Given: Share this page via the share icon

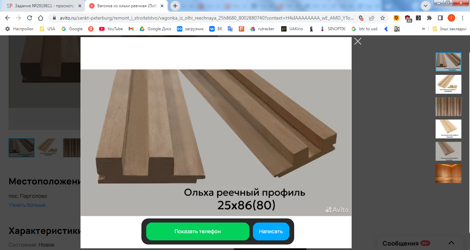Looking at the screenshot, I should 372,18.
